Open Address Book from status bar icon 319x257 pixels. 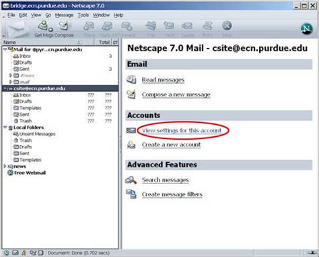coord(40,253)
